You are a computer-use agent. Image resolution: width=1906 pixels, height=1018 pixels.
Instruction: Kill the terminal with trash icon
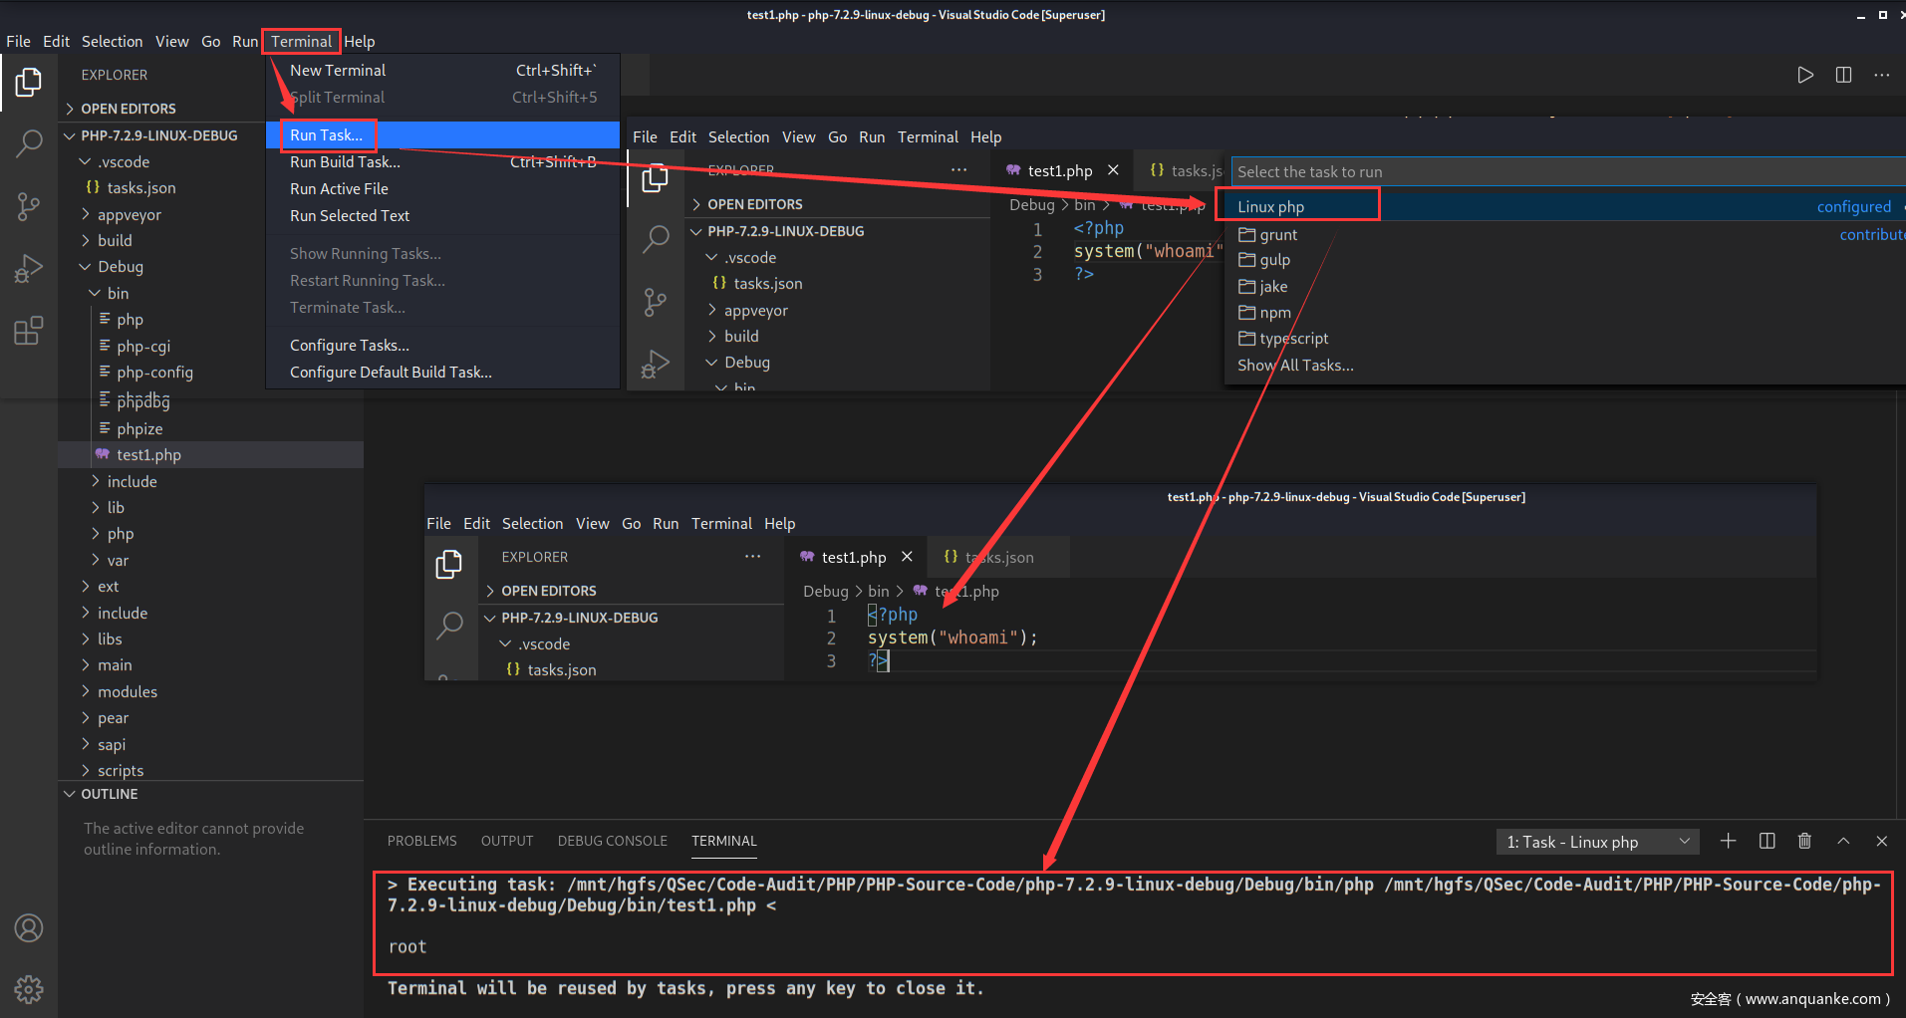pyautogui.click(x=1804, y=842)
